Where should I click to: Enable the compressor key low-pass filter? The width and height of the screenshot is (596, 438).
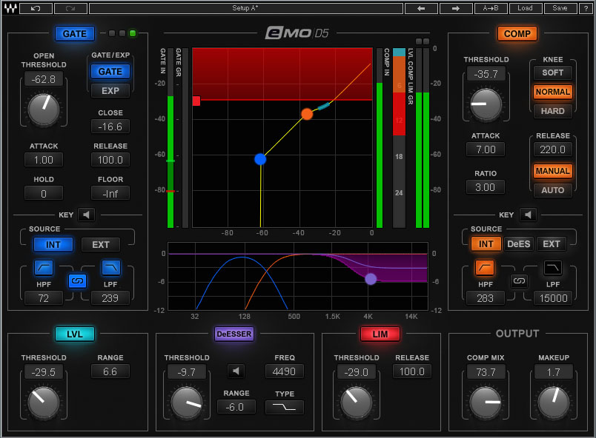click(553, 268)
